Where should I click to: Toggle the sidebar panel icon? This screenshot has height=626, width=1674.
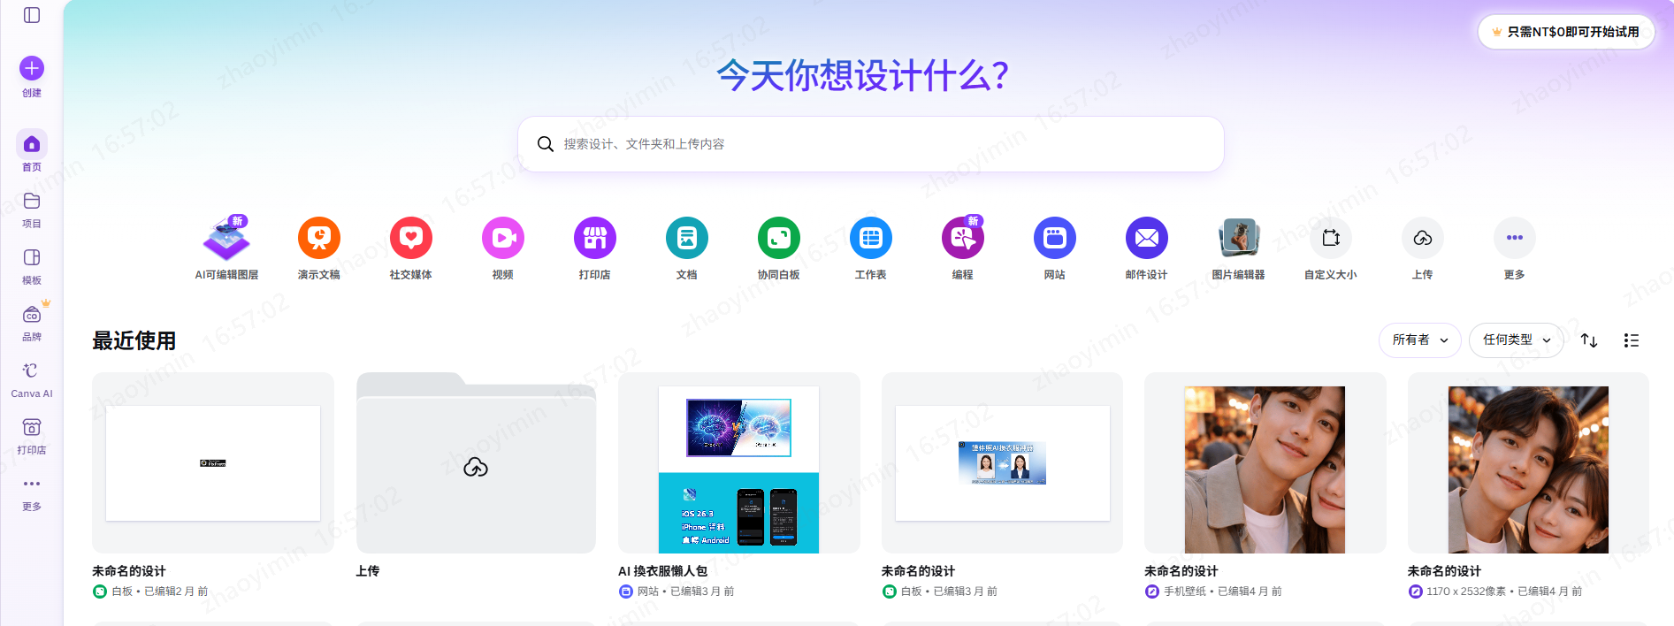pos(32,15)
